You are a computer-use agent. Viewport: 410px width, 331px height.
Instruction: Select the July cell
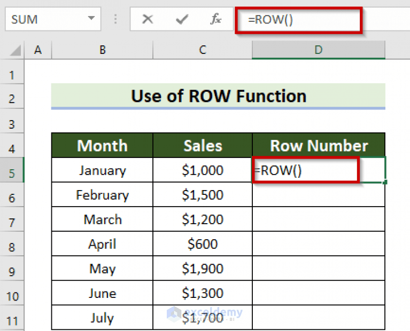[102, 318]
